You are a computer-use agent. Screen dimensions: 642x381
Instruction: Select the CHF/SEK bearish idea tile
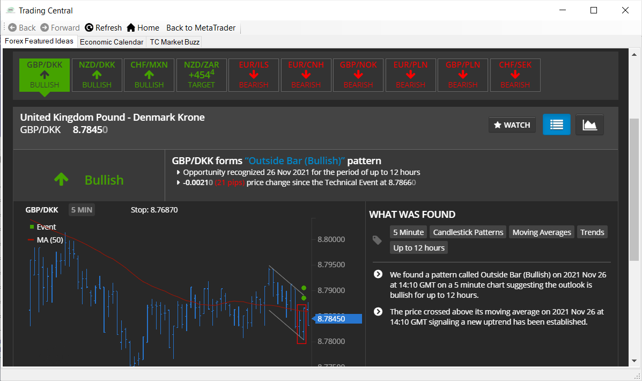(515, 75)
